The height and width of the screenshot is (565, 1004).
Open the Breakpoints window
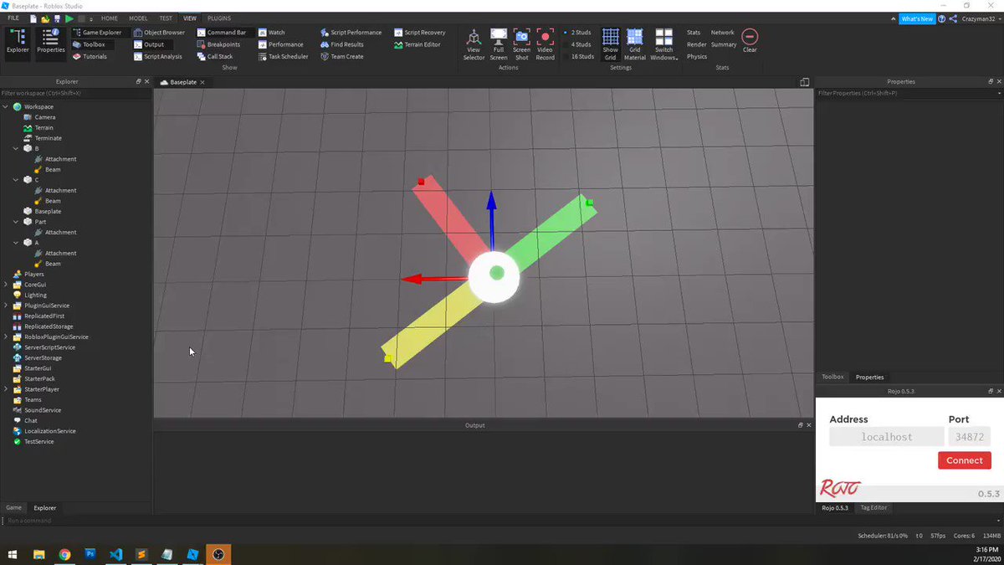click(x=218, y=44)
